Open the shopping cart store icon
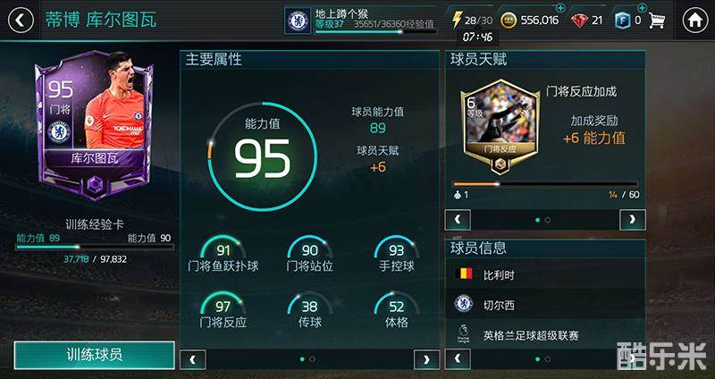This screenshot has height=379, width=715. point(657,21)
